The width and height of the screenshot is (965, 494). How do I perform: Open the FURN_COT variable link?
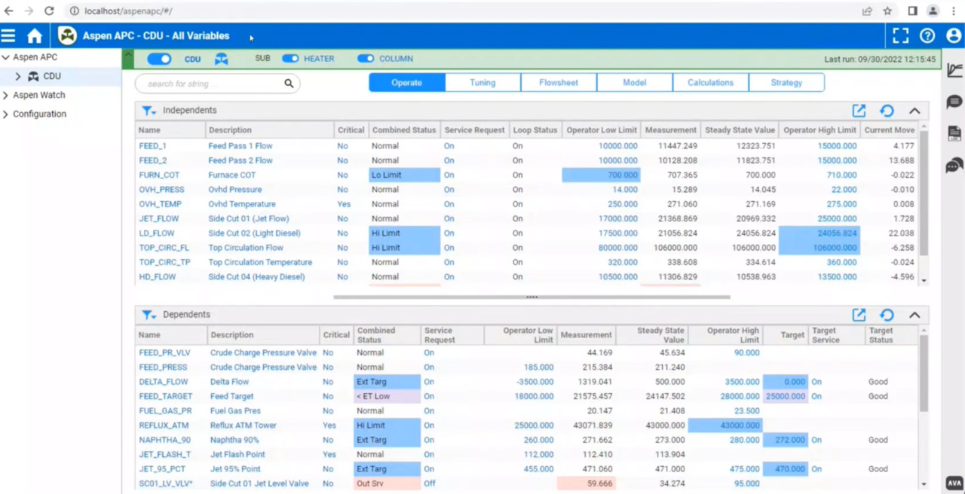[159, 175]
